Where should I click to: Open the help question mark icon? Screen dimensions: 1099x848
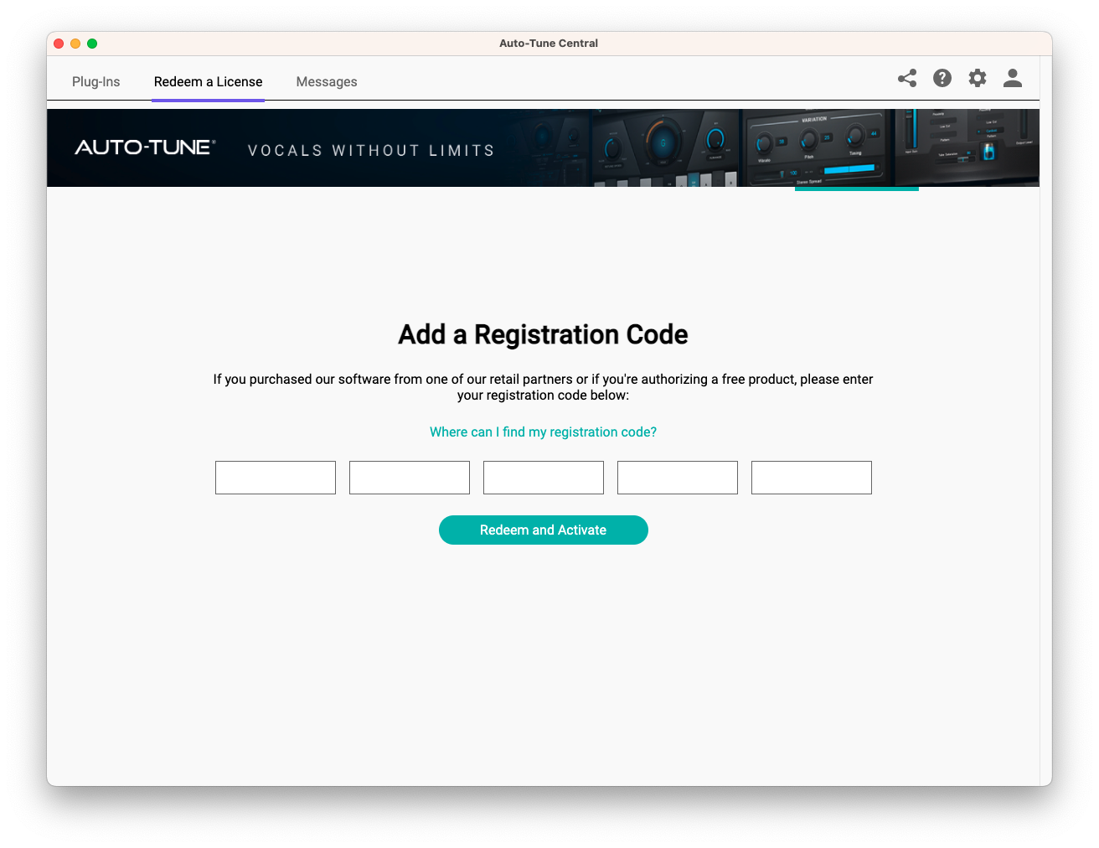click(x=942, y=78)
